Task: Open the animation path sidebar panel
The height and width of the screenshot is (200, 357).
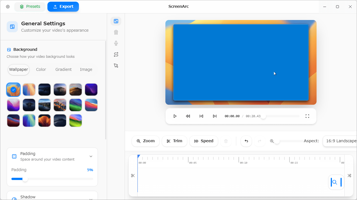Action: [116, 54]
